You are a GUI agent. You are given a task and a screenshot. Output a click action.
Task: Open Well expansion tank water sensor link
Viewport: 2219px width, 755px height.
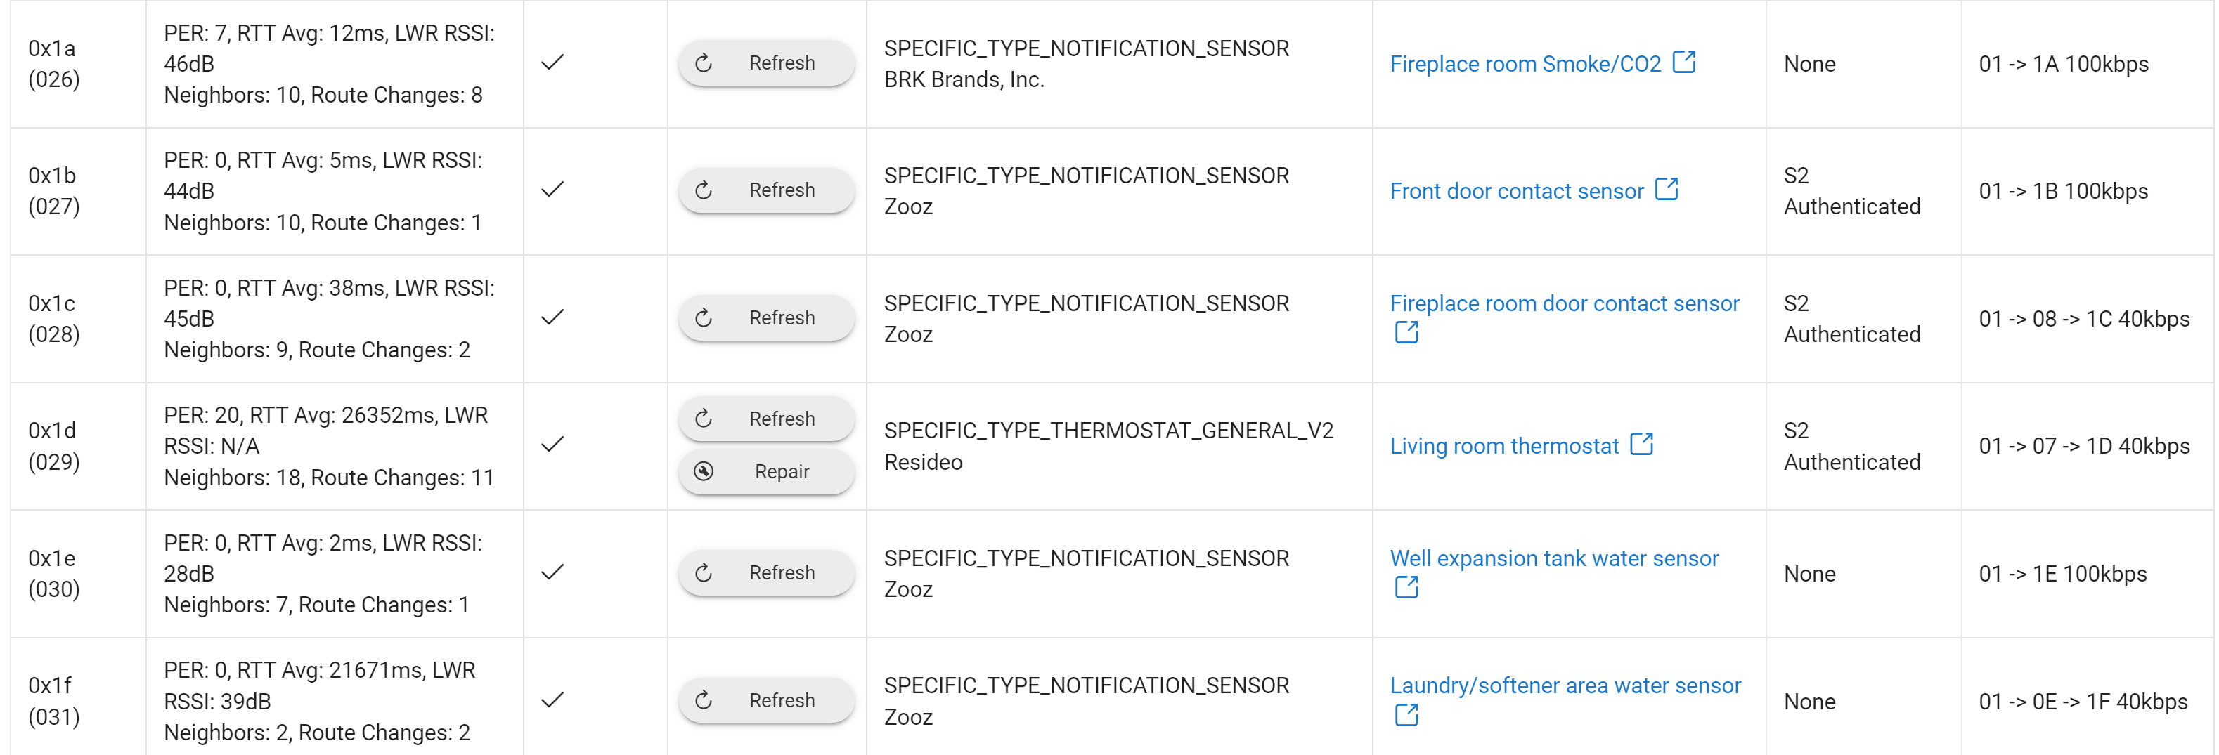coord(1554,558)
